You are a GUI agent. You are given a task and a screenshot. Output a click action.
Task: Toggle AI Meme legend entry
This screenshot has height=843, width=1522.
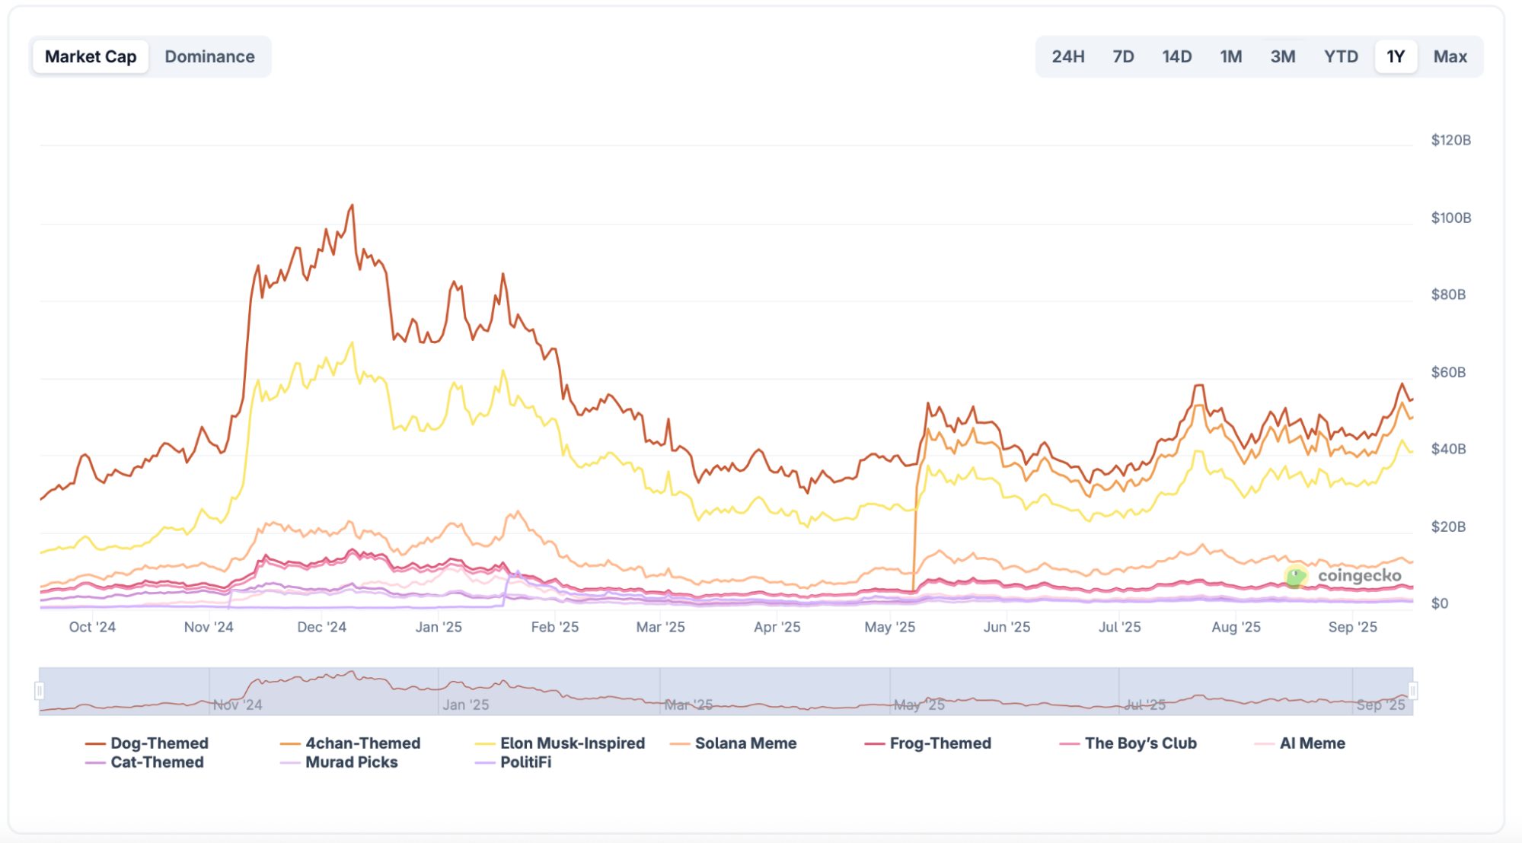pyautogui.click(x=1312, y=743)
